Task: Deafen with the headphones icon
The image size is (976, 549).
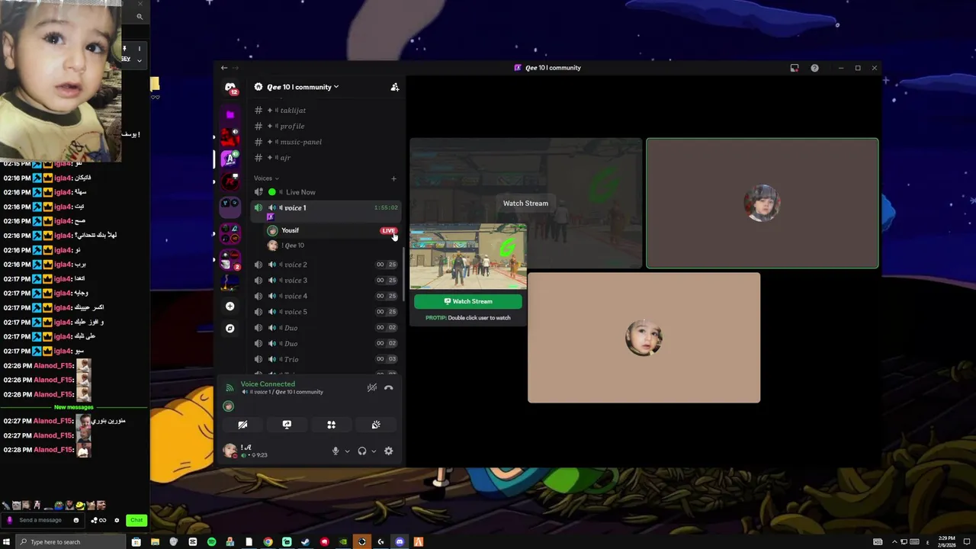Action: click(362, 451)
